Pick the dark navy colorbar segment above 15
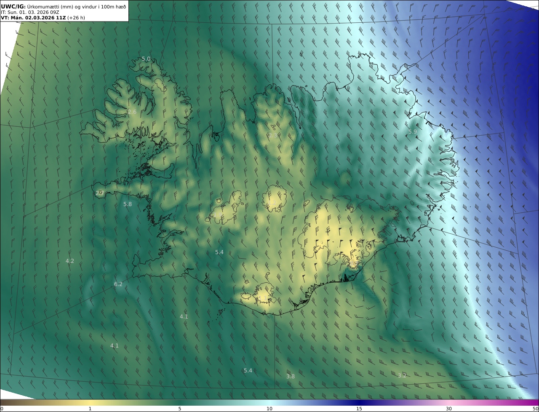The image size is (539, 412). (359, 402)
